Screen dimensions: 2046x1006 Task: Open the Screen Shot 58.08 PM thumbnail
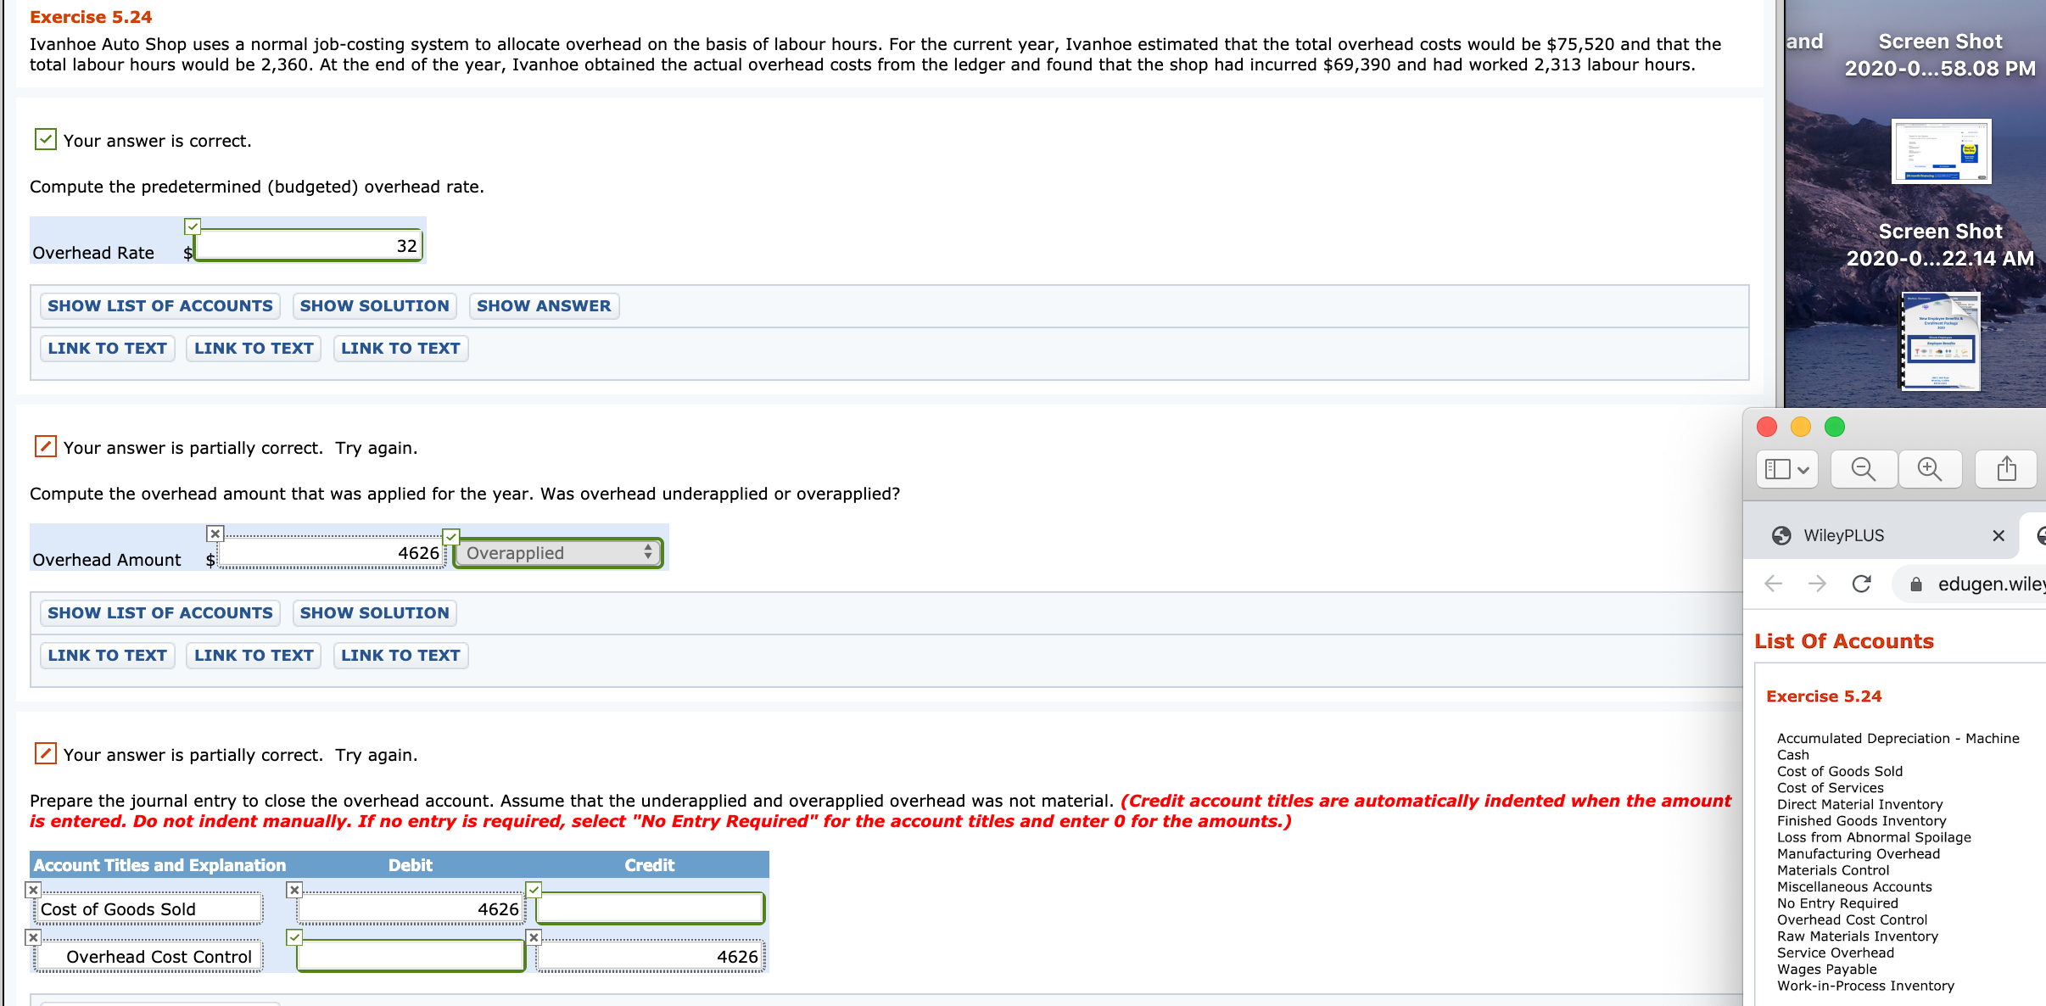[1941, 151]
